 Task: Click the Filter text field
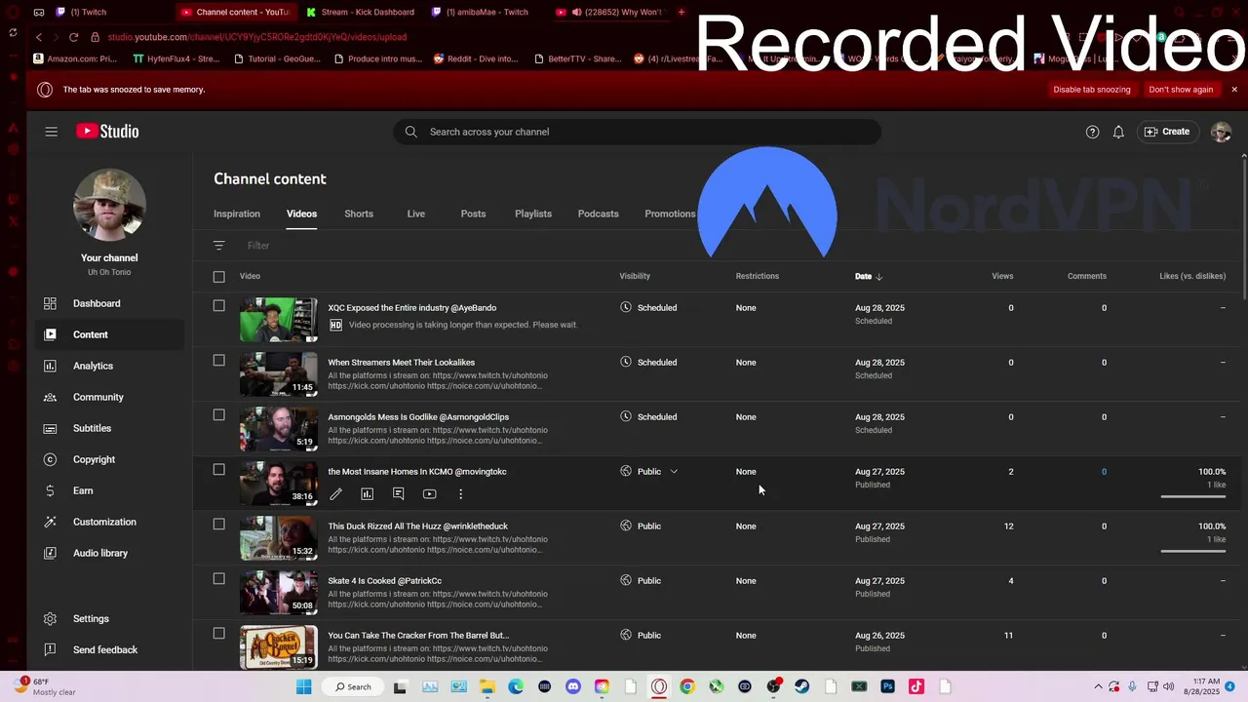click(x=258, y=246)
